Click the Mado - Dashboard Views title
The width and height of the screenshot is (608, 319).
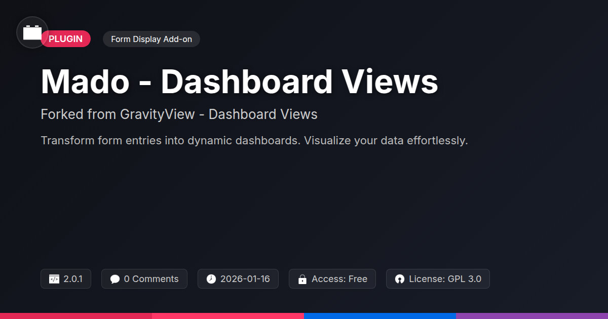[239, 82]
